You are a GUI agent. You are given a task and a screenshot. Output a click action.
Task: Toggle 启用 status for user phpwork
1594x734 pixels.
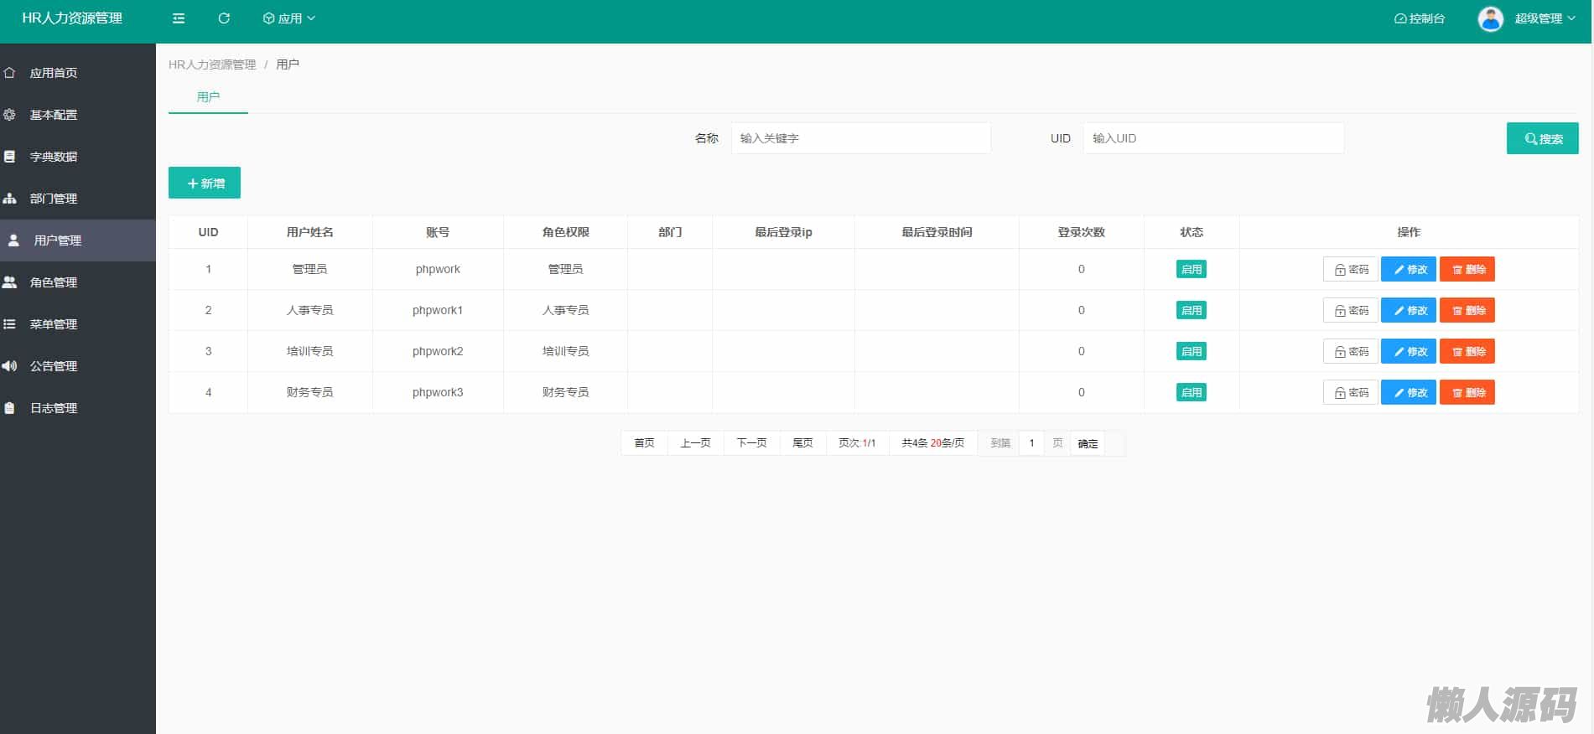tap(1191, 269)
